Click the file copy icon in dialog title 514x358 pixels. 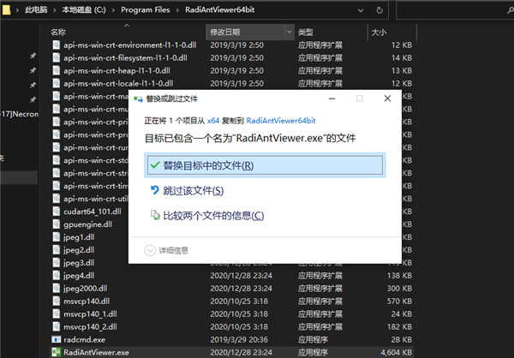click(x=139, y=98)
